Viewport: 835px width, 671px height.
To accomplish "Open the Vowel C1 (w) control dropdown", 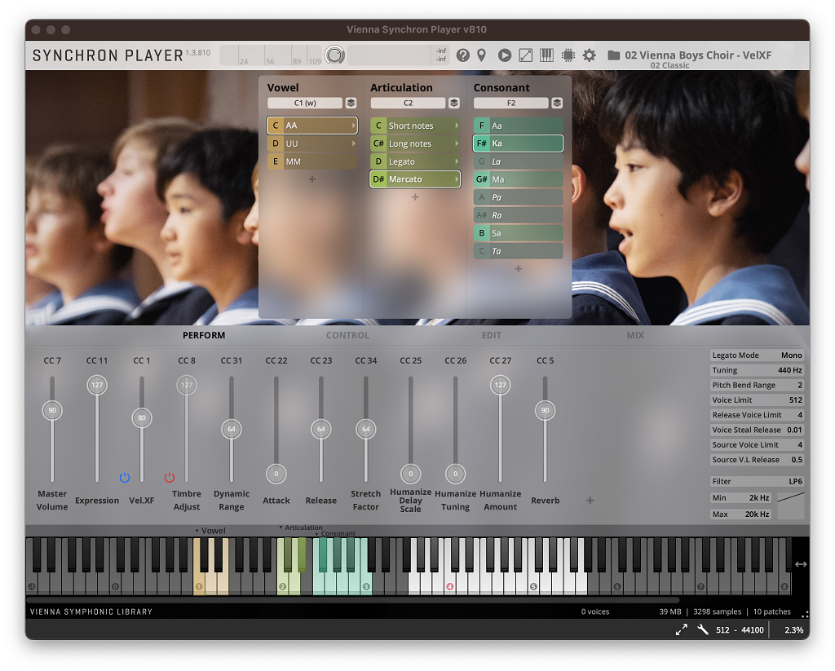I will (305, 103).
